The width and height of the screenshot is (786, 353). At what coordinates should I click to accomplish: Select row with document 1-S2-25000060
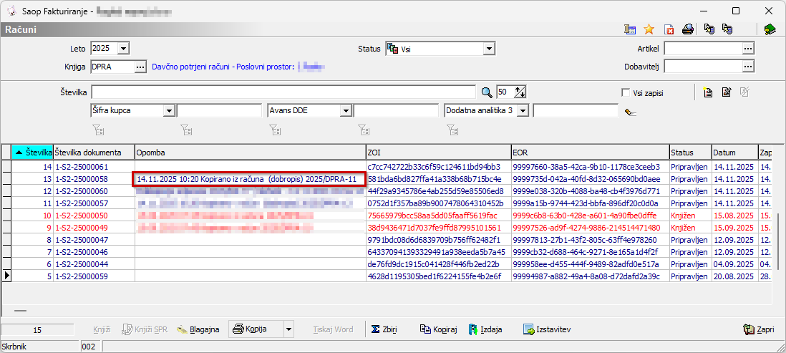387,191
